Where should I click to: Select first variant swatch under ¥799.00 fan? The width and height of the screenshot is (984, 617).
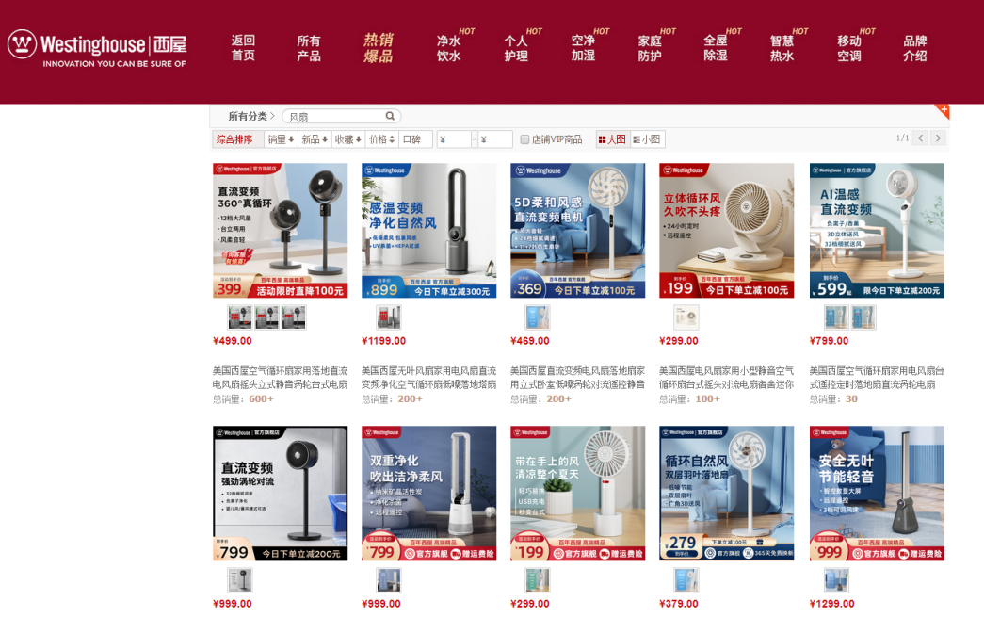coord(836,317)
